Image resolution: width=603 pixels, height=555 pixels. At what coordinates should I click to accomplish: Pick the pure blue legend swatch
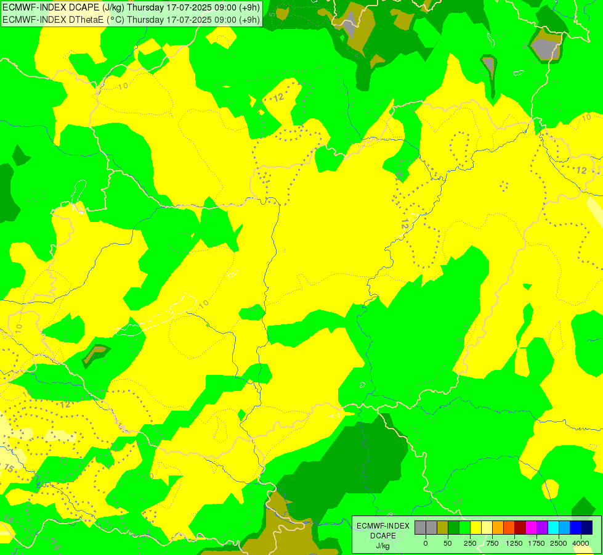[x=576, y=528]
